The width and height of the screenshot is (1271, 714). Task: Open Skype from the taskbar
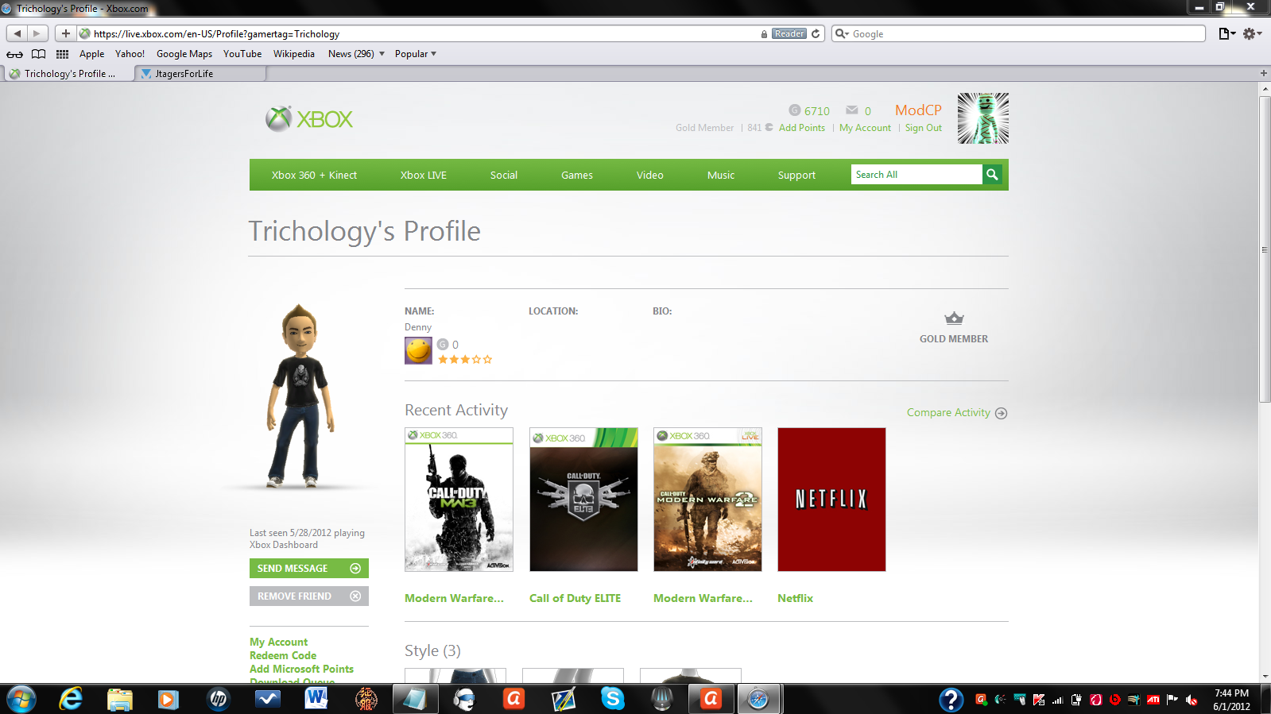click(x=613, y=699)
